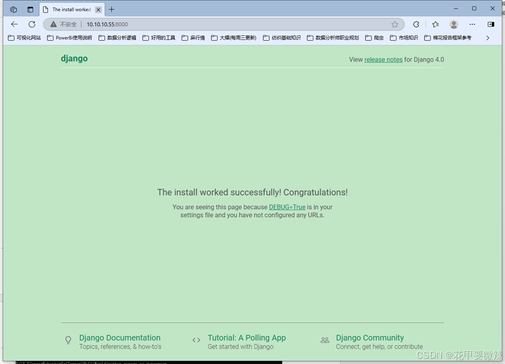Open a new tab with plus button

coord(112,10)
